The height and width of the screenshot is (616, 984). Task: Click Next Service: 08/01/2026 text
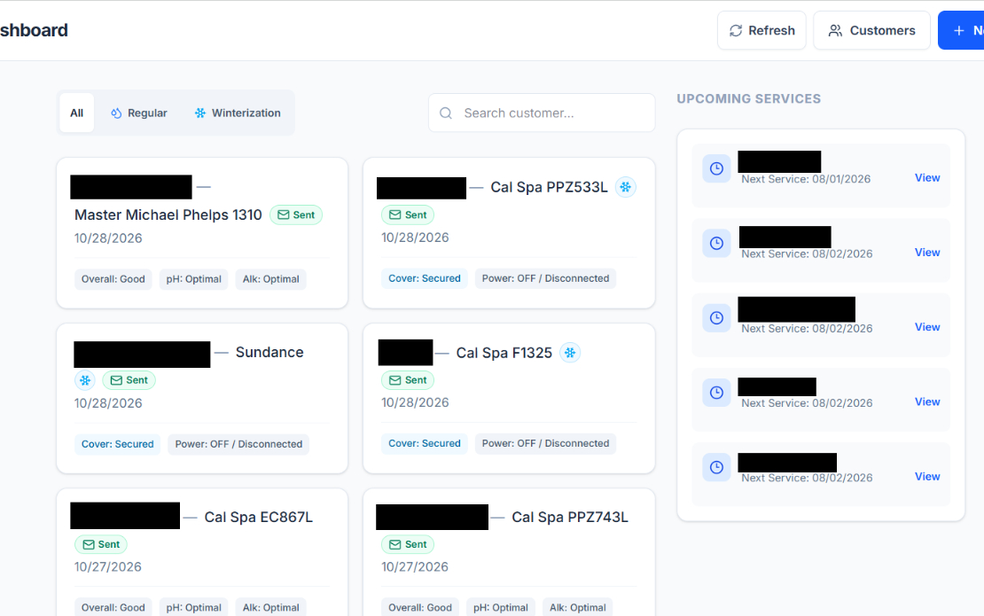[806, 179]
